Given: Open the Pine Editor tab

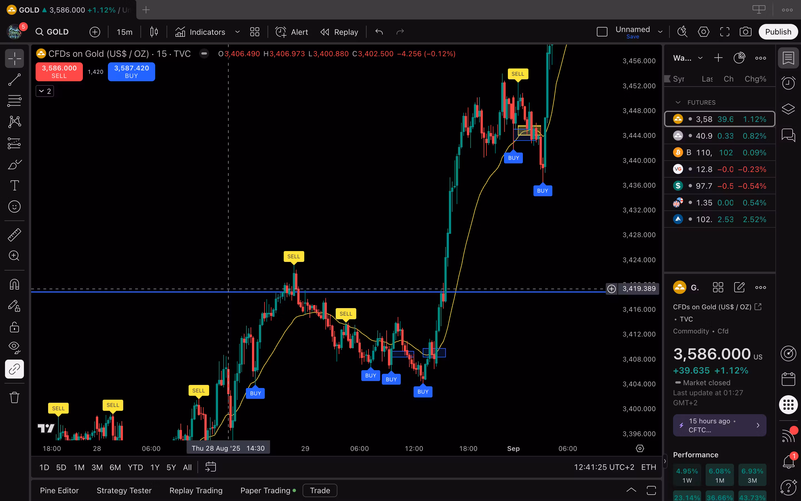Looking at the screenshot, I should (59, 490).
